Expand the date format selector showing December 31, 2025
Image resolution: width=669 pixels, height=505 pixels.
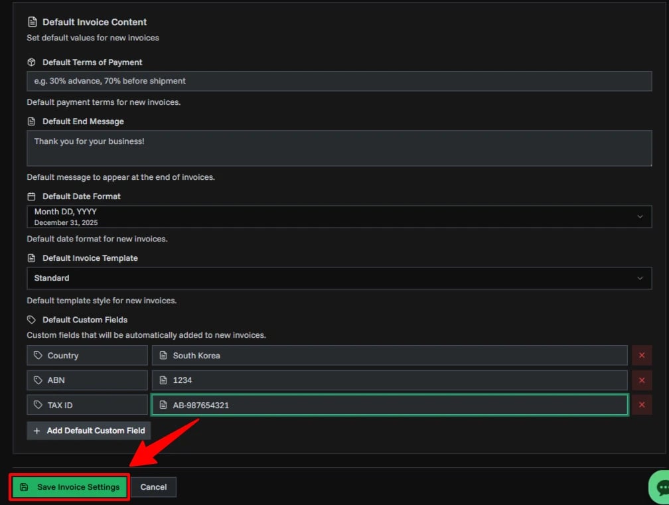(x=339, y=216)
